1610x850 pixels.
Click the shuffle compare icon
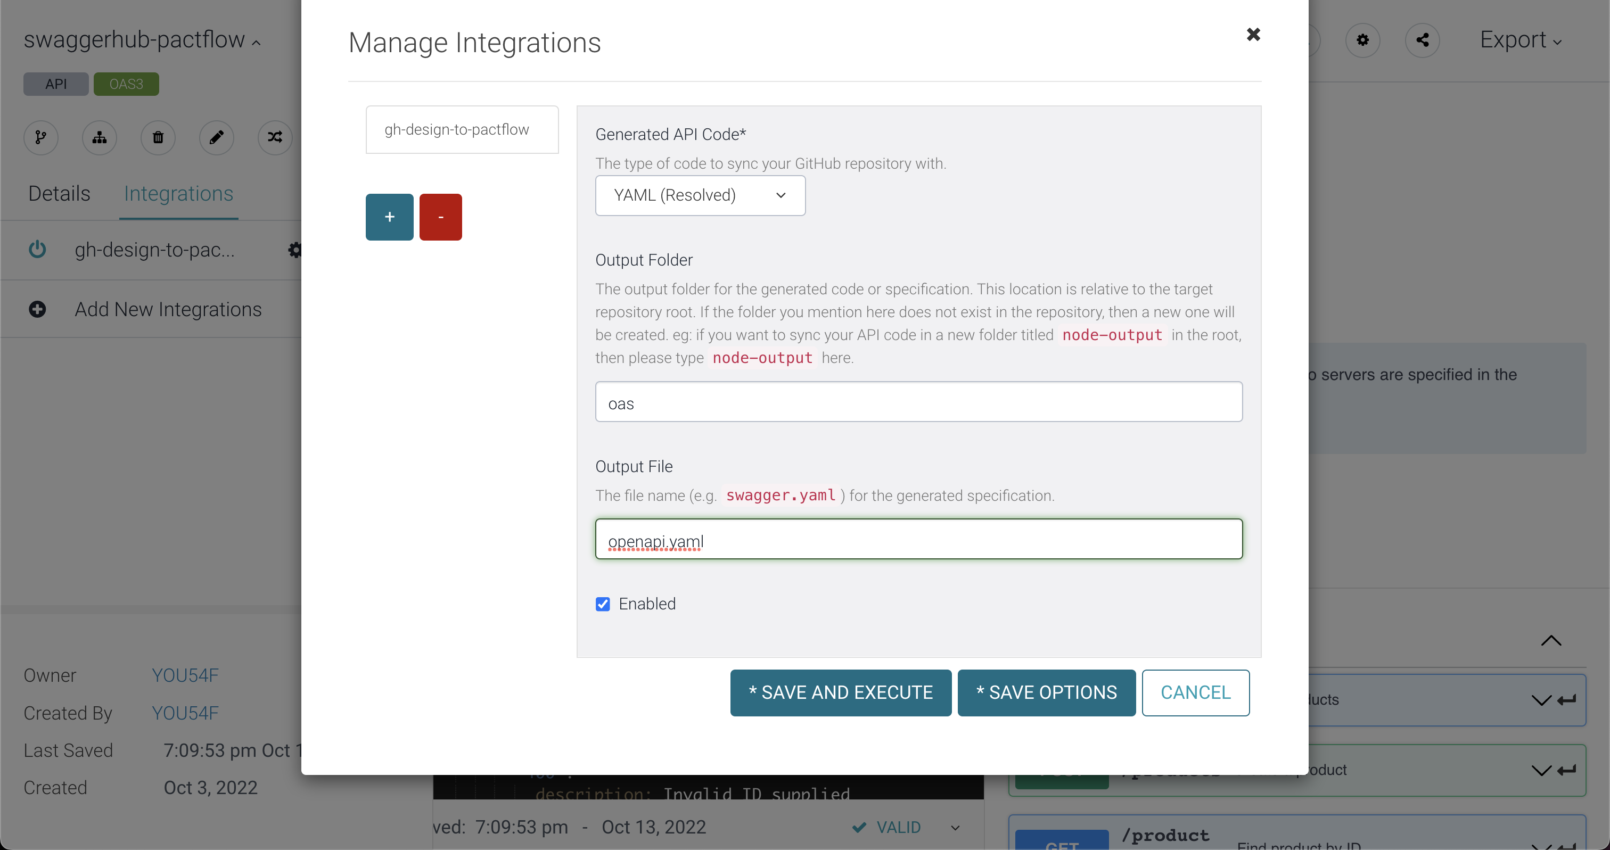[275, 137]
